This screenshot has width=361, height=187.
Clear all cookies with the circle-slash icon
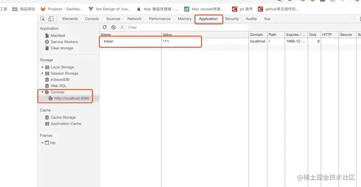[113, 27]
